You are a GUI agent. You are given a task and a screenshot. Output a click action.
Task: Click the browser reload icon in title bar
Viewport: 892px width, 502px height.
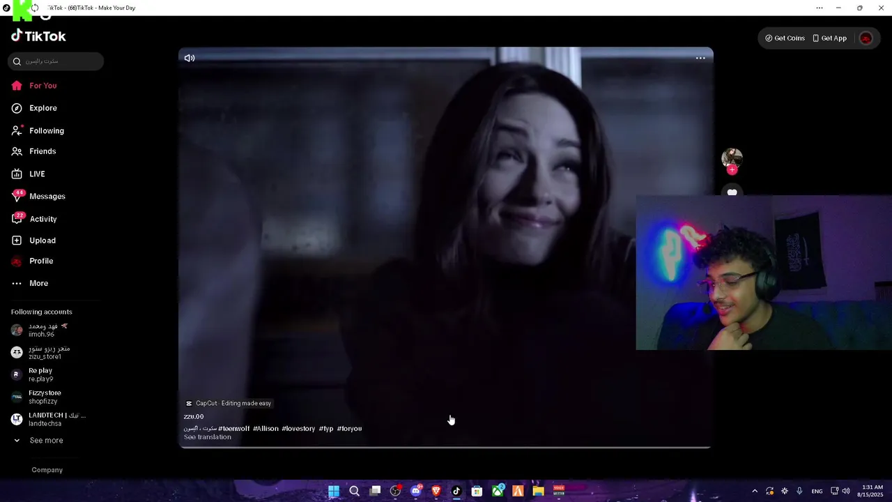(x=35, y=8)
